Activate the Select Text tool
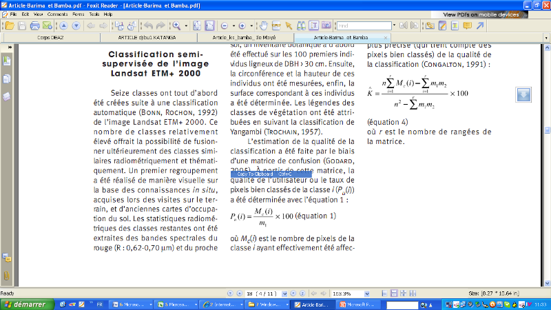551x310 pixels. 313,25
